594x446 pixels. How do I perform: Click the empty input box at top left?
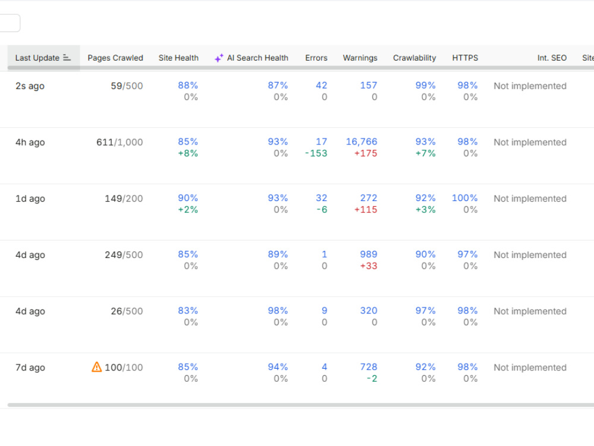pyautogui.click(x=10, y=23)
